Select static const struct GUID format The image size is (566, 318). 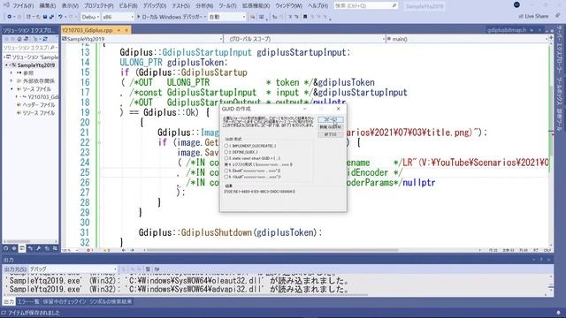click(252, 158)
